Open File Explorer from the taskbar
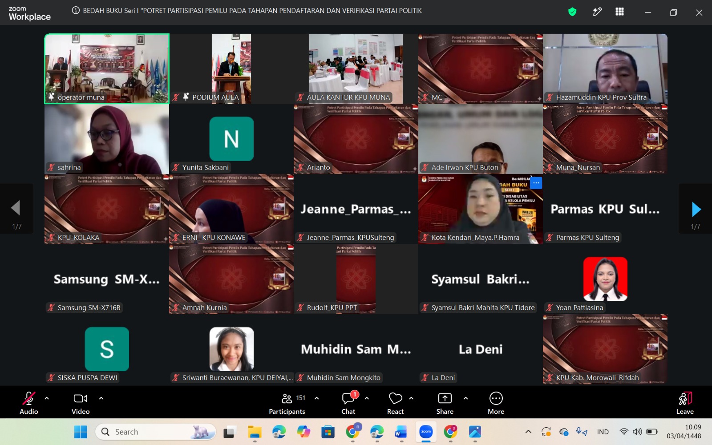Screen dimensions: 712x445 click(255, 432)
